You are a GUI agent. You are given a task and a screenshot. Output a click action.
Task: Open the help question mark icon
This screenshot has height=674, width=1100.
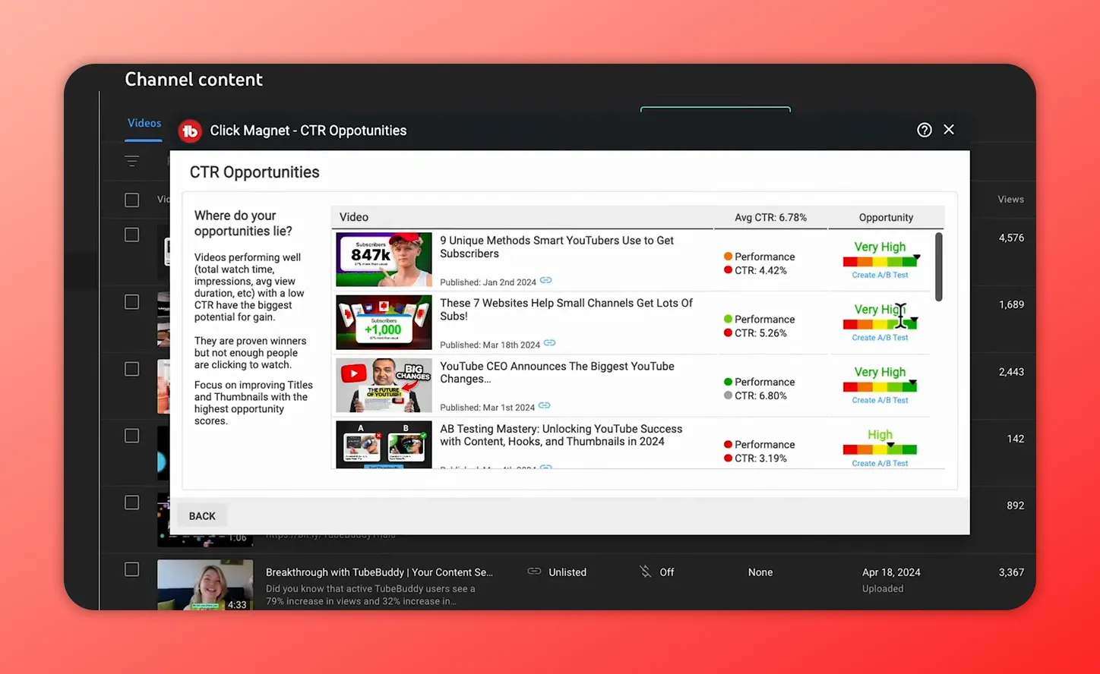(924, 130)
